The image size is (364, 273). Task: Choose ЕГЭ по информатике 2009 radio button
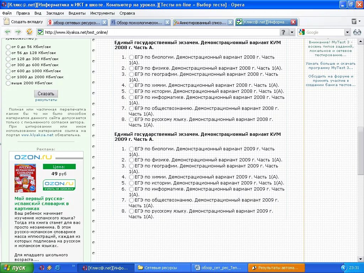pos(132,189)
